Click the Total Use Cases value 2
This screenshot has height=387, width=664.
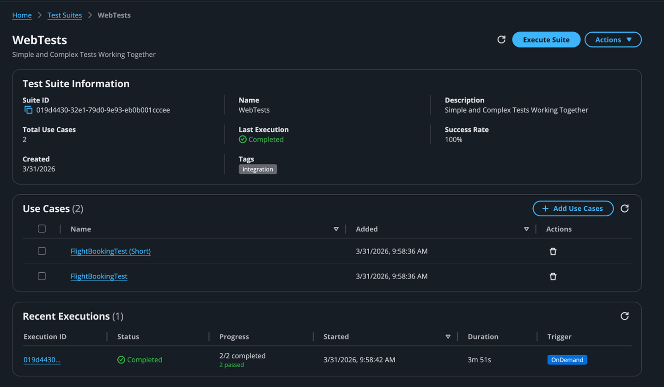click(x=24, y=139)
